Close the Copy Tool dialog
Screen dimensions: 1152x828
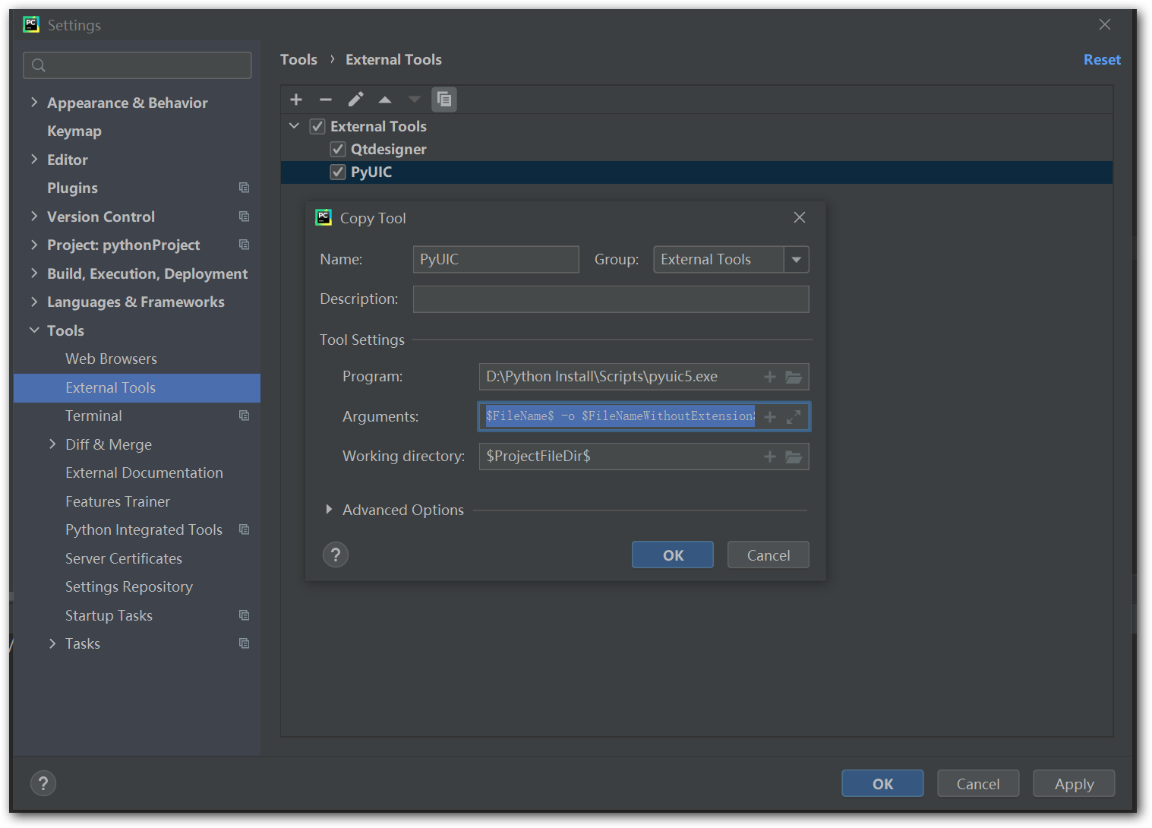coord(800,217)
